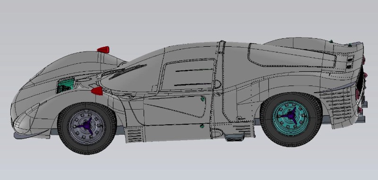Click the purple front wheel spinner
The image size is (378, 180).
pos(86,126)
